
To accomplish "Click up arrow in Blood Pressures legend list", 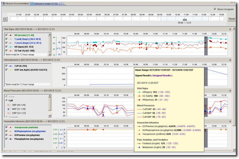I will (x=50, y=96).
